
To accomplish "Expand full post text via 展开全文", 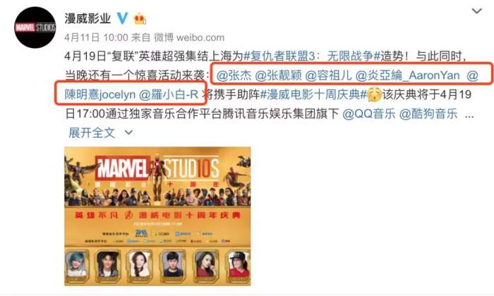I will pyautogui.click(x=92, y=132).
